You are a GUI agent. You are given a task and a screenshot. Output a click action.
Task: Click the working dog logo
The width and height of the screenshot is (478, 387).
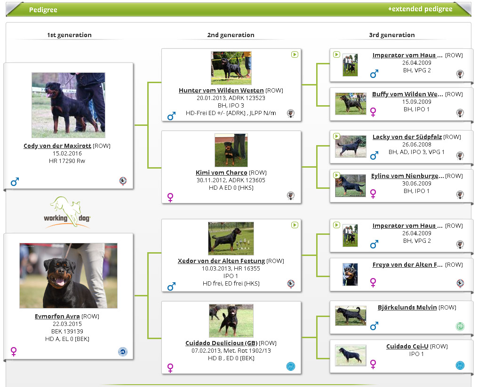(69, 212)
